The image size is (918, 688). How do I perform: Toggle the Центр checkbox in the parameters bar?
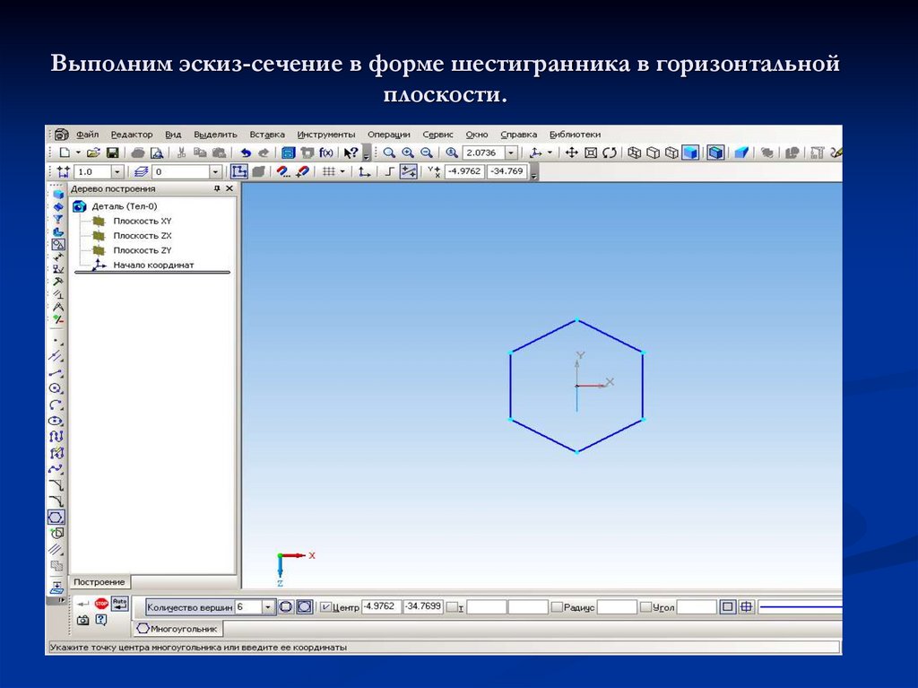[325, 605]
